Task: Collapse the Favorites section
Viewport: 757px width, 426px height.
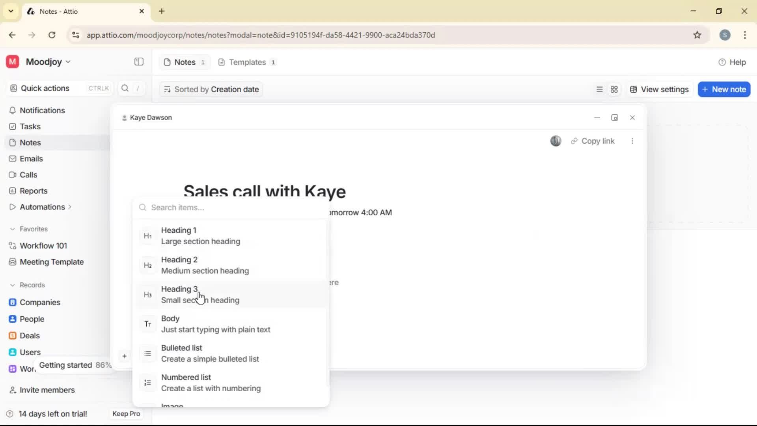Action: (13, 229)
